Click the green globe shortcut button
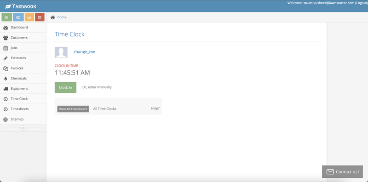Image resolution: width=368 pixels, height=182 pixels. 6,17
